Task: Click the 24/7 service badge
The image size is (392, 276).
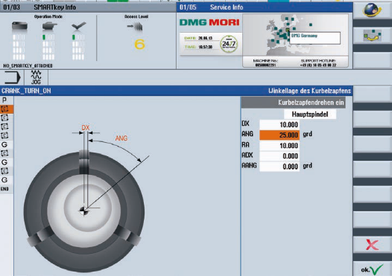Action: [x=229, y=44]
